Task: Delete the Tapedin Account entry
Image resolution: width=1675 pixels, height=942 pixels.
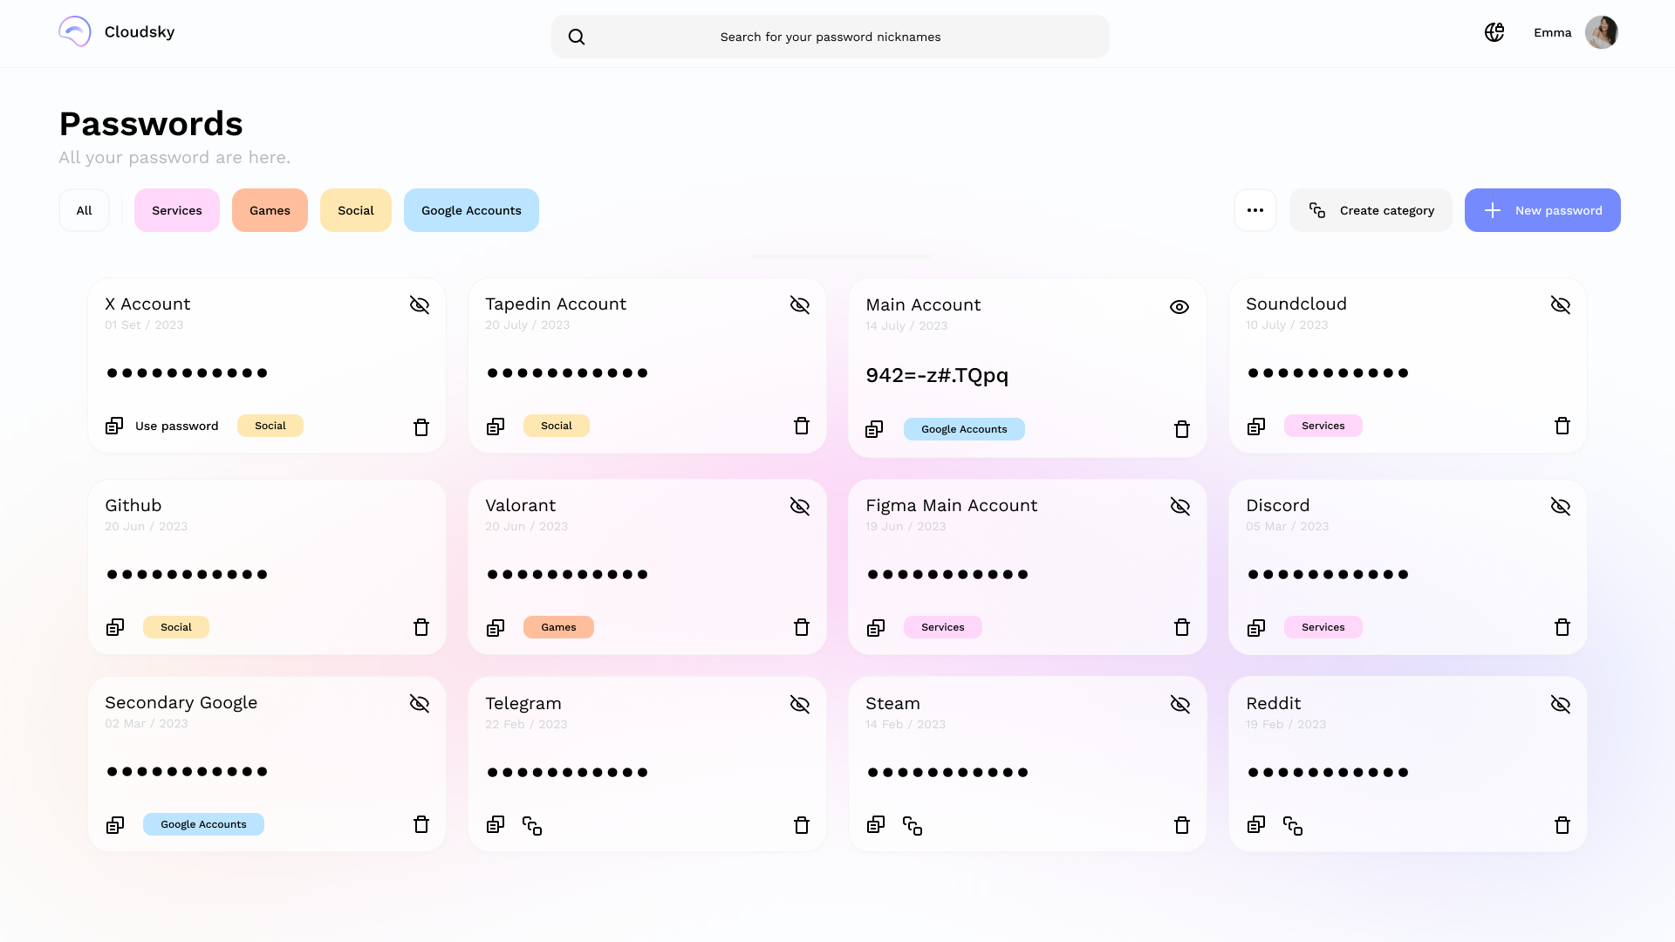Action: [x=801, y=427]
